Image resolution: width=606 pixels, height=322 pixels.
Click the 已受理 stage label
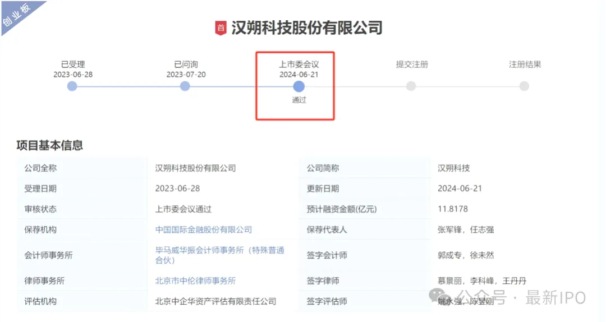coord(73,64)
